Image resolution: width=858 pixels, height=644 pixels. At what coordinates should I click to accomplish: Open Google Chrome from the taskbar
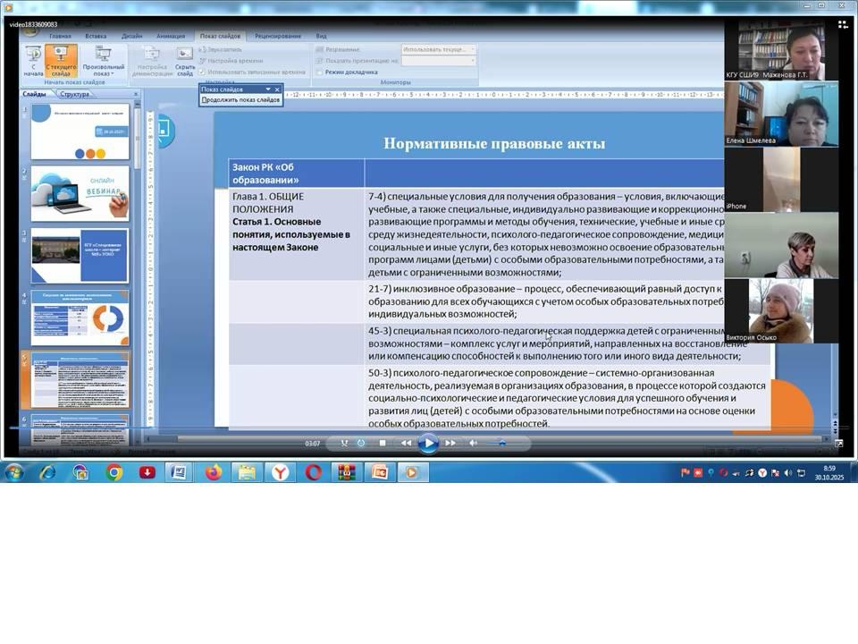point(114,472)
